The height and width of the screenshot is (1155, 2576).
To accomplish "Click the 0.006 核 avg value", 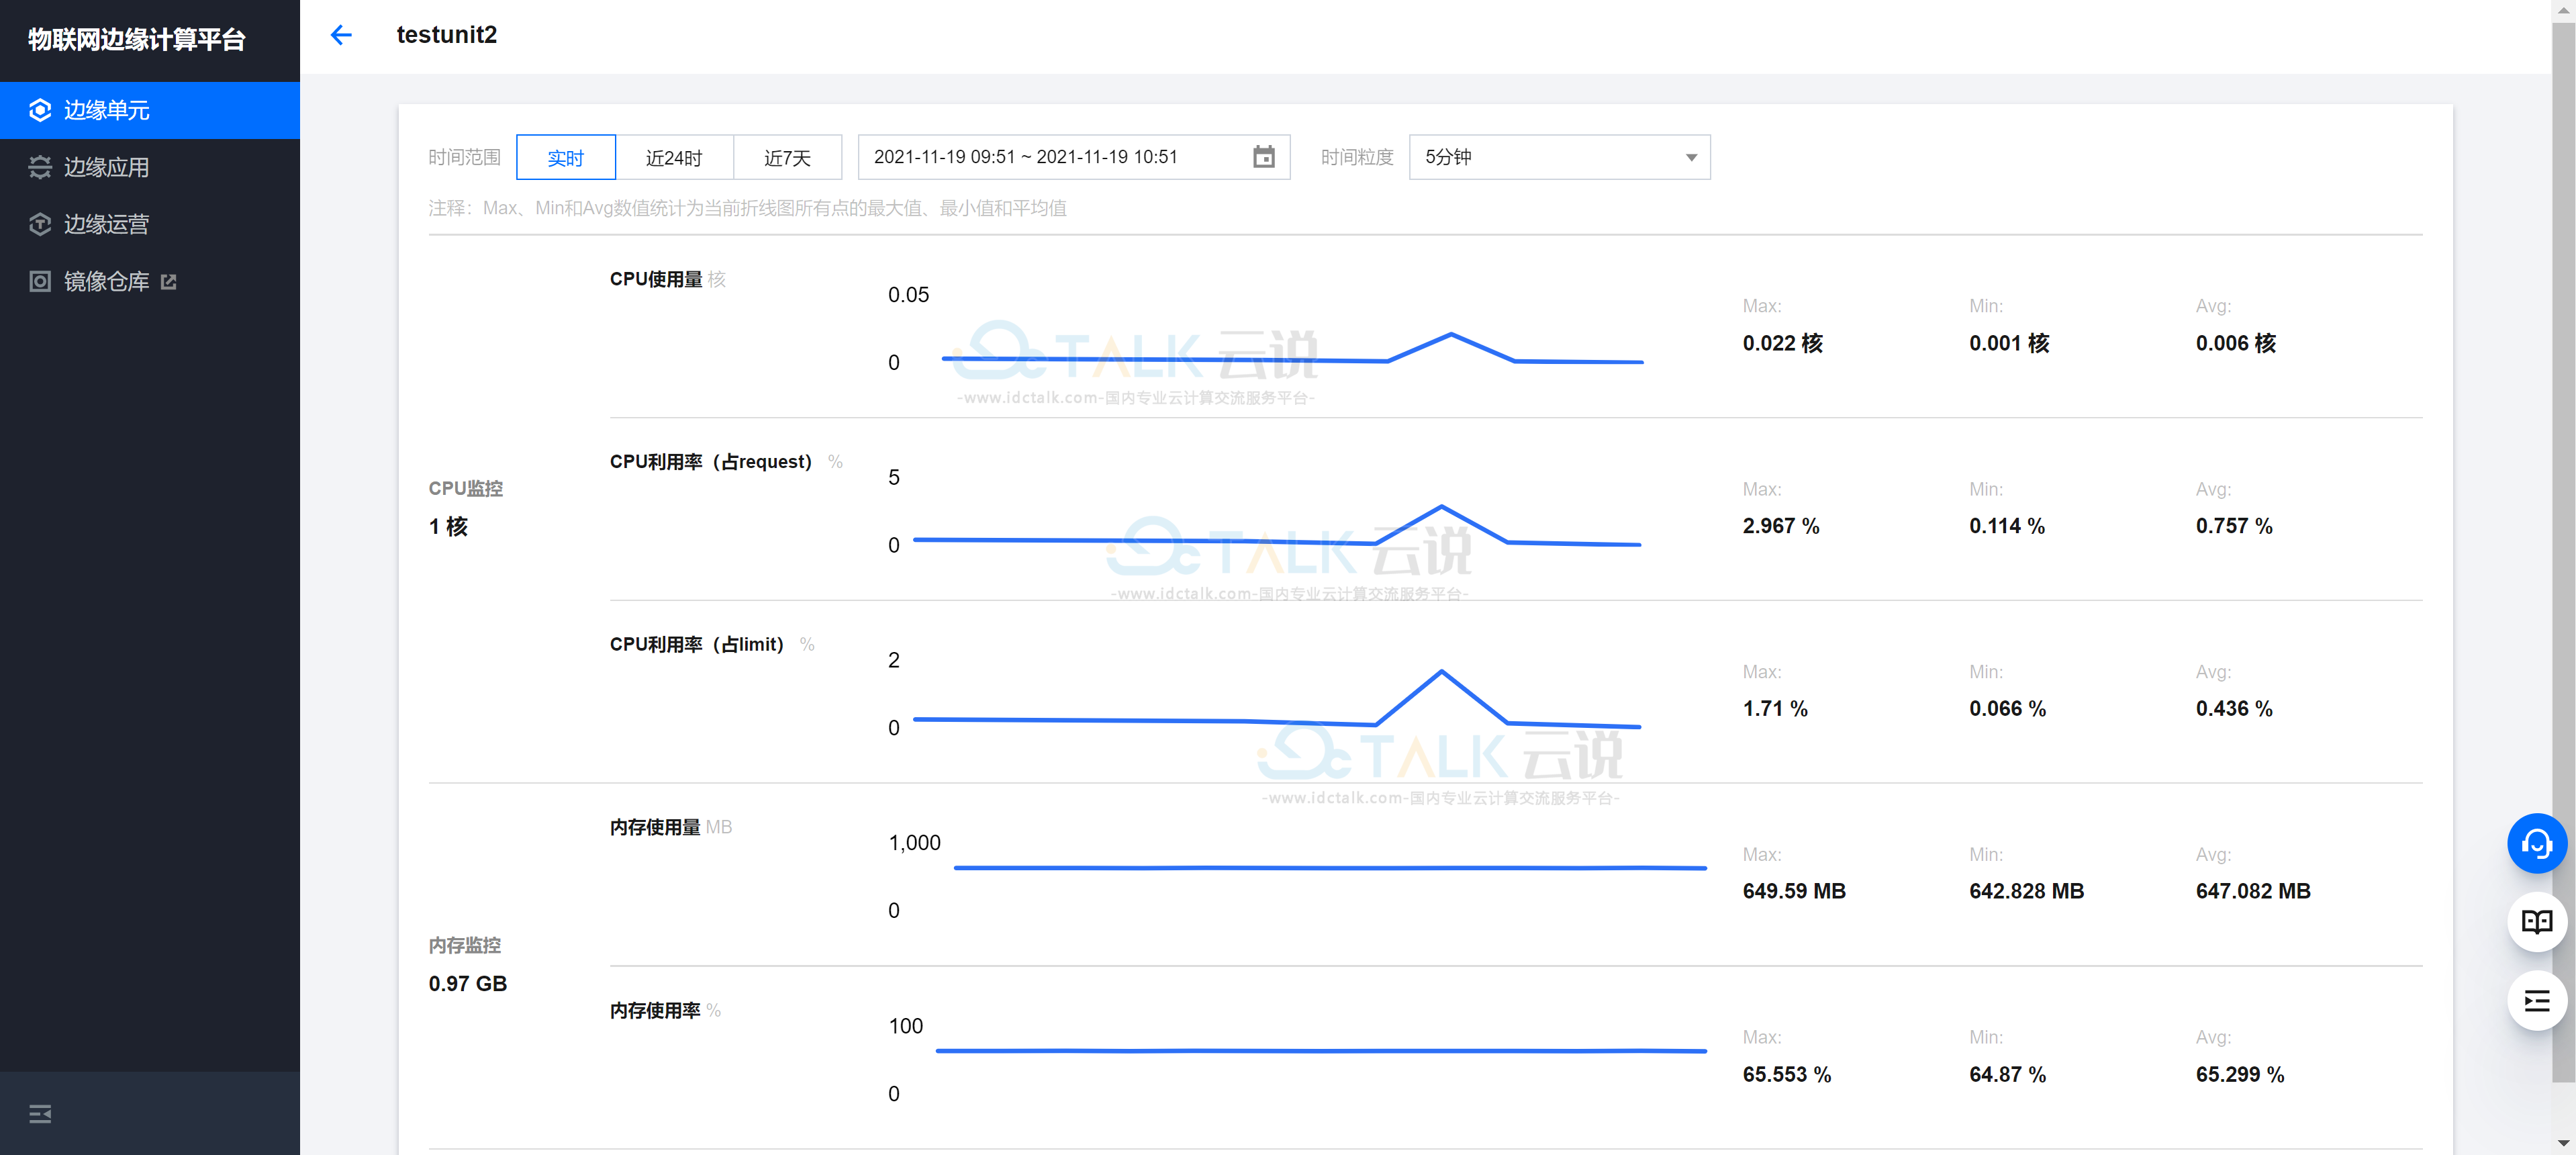I will pyautogui.click(x=2236, y=343).
